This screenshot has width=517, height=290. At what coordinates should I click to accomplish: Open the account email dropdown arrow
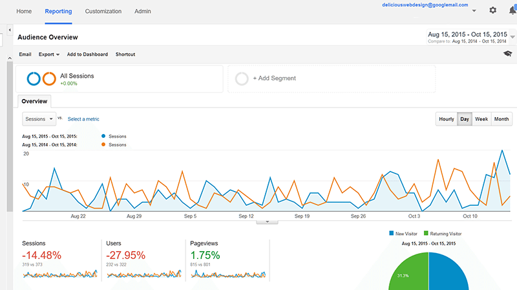474,11
